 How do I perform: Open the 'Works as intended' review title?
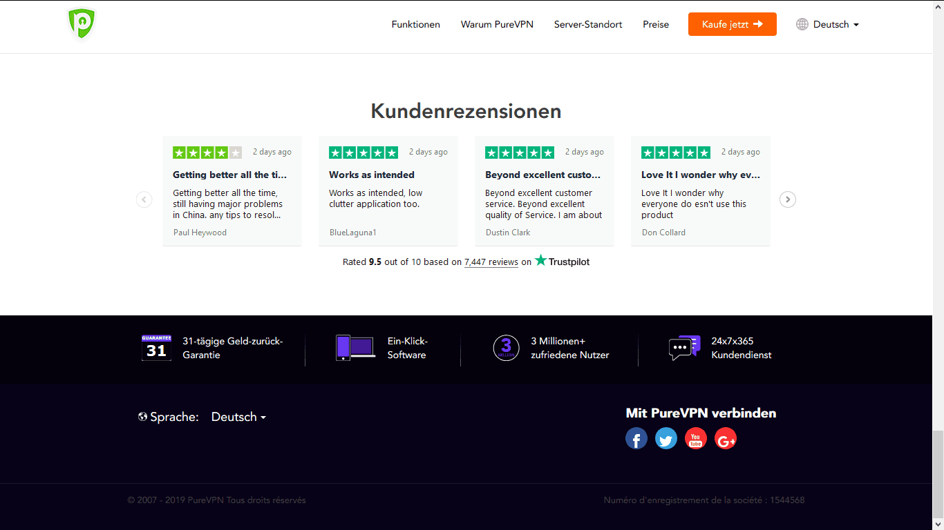click(372, 175)
